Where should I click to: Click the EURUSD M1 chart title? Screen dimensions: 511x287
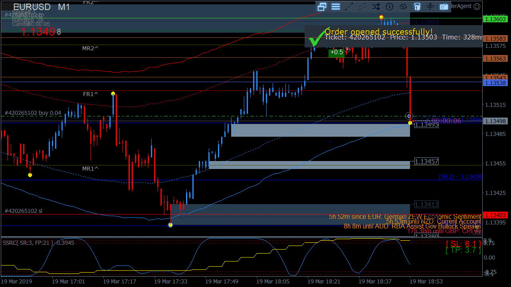(x=42, y=7)
